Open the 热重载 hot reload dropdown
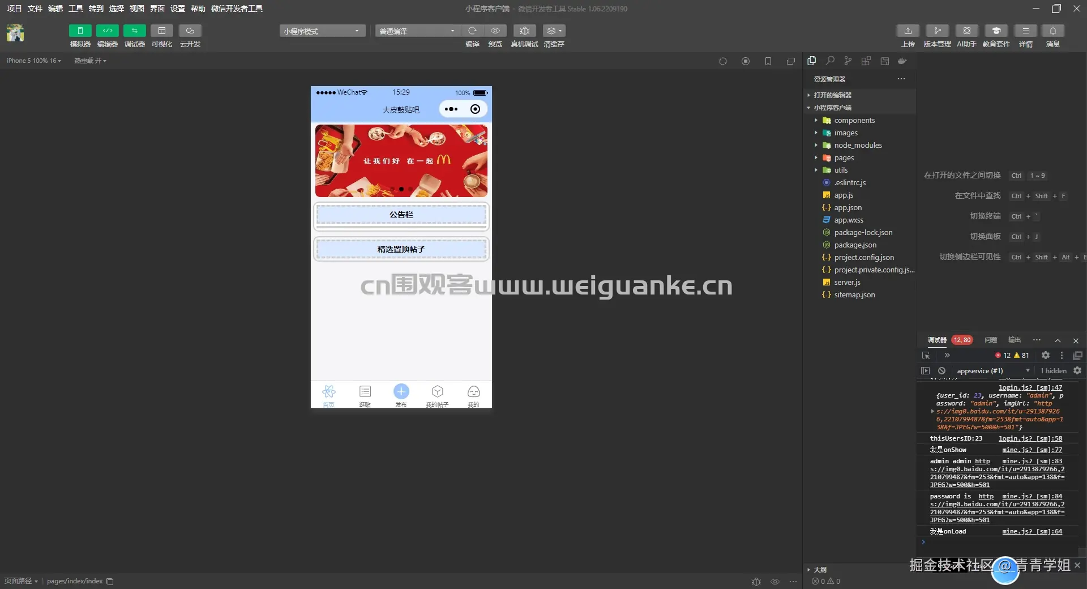The width and height of the screenshot is (1087, 589). (90, 61)
